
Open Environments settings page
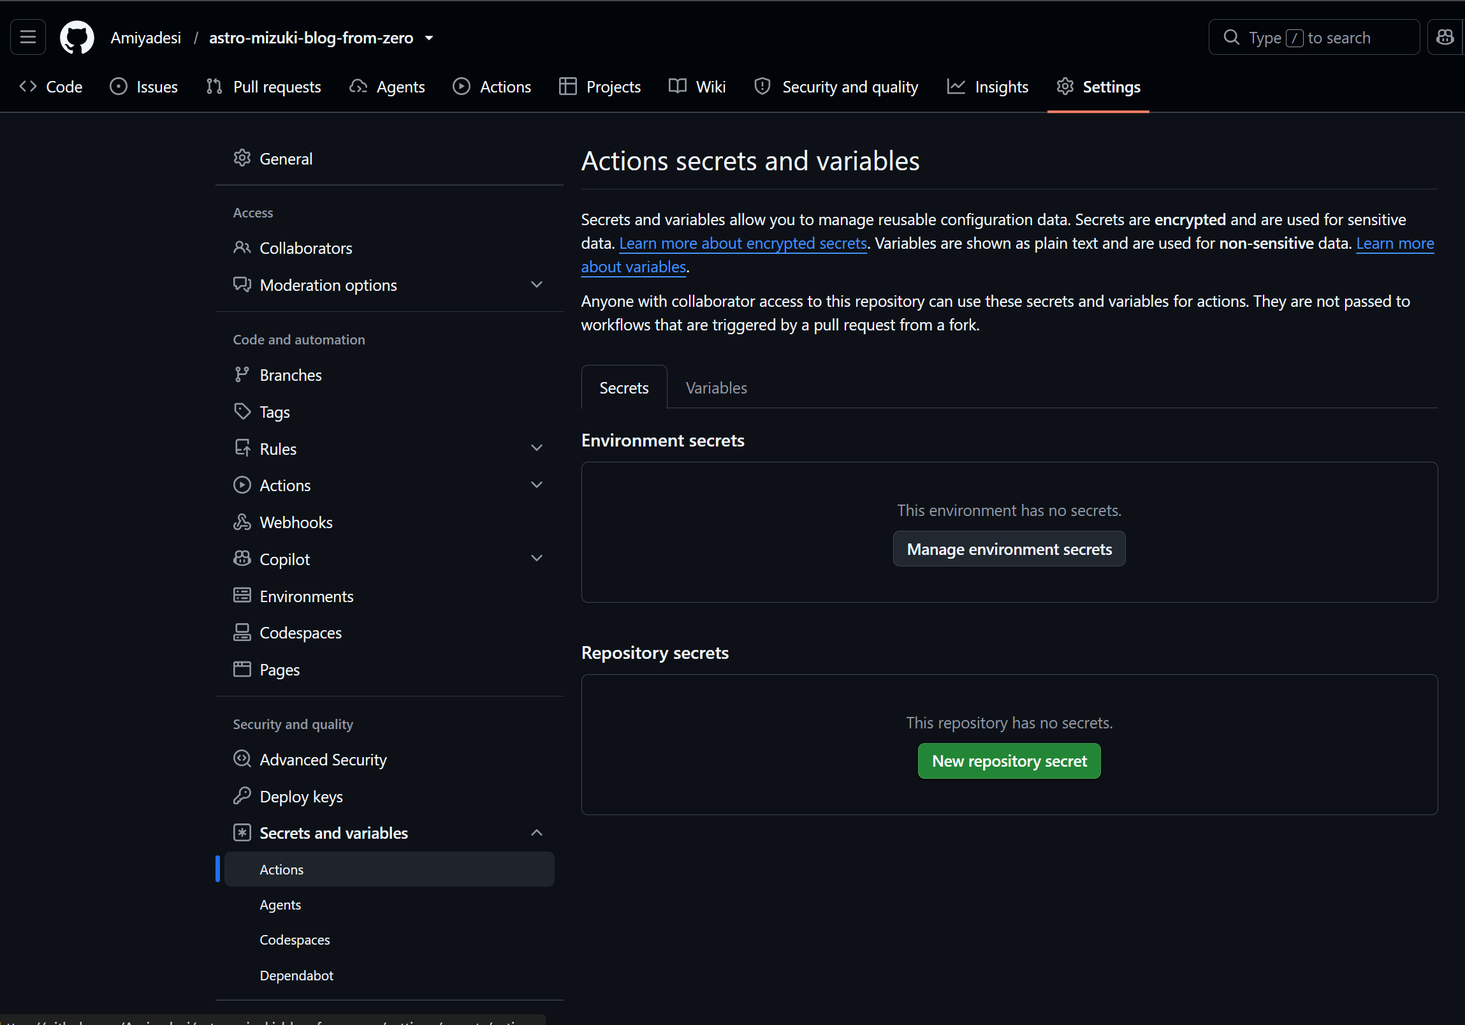390,596
